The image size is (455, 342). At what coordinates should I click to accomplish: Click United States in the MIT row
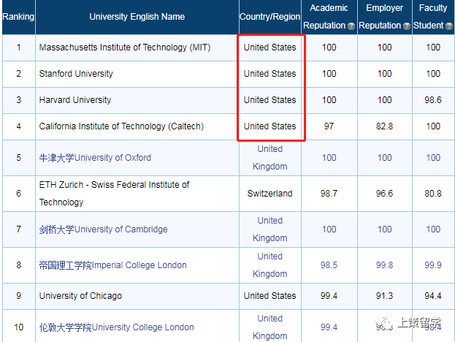point(270,47)
